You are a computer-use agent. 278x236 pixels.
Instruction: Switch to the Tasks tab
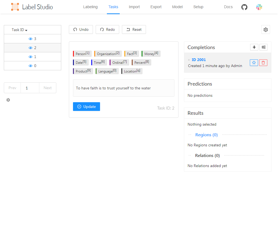pos(113,7)
